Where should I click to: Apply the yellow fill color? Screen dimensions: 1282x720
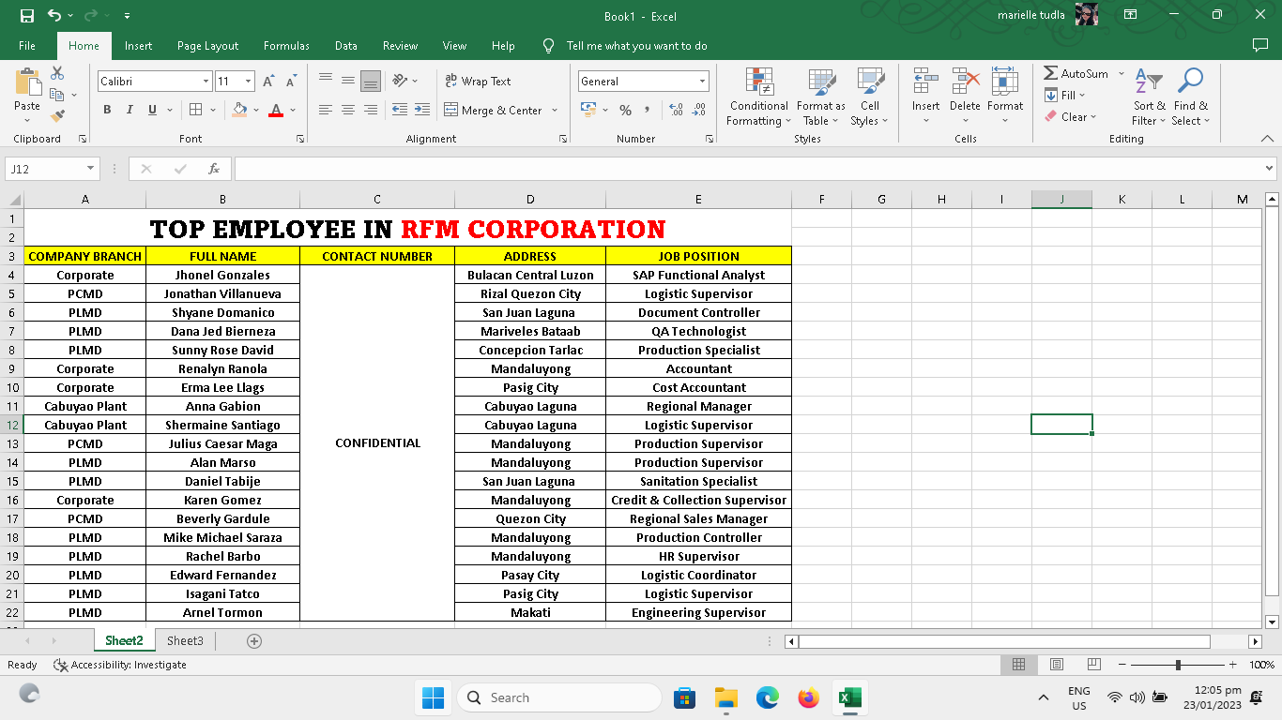click(x=239, y=110)
